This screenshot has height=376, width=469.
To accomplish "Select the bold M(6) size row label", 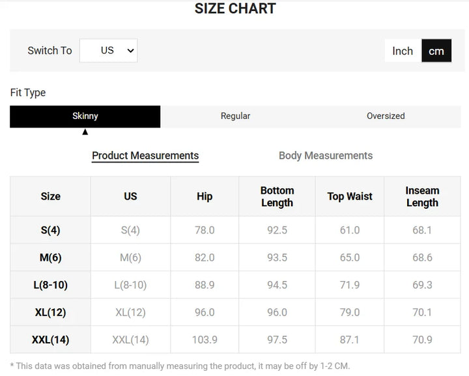I will (50, 258).
